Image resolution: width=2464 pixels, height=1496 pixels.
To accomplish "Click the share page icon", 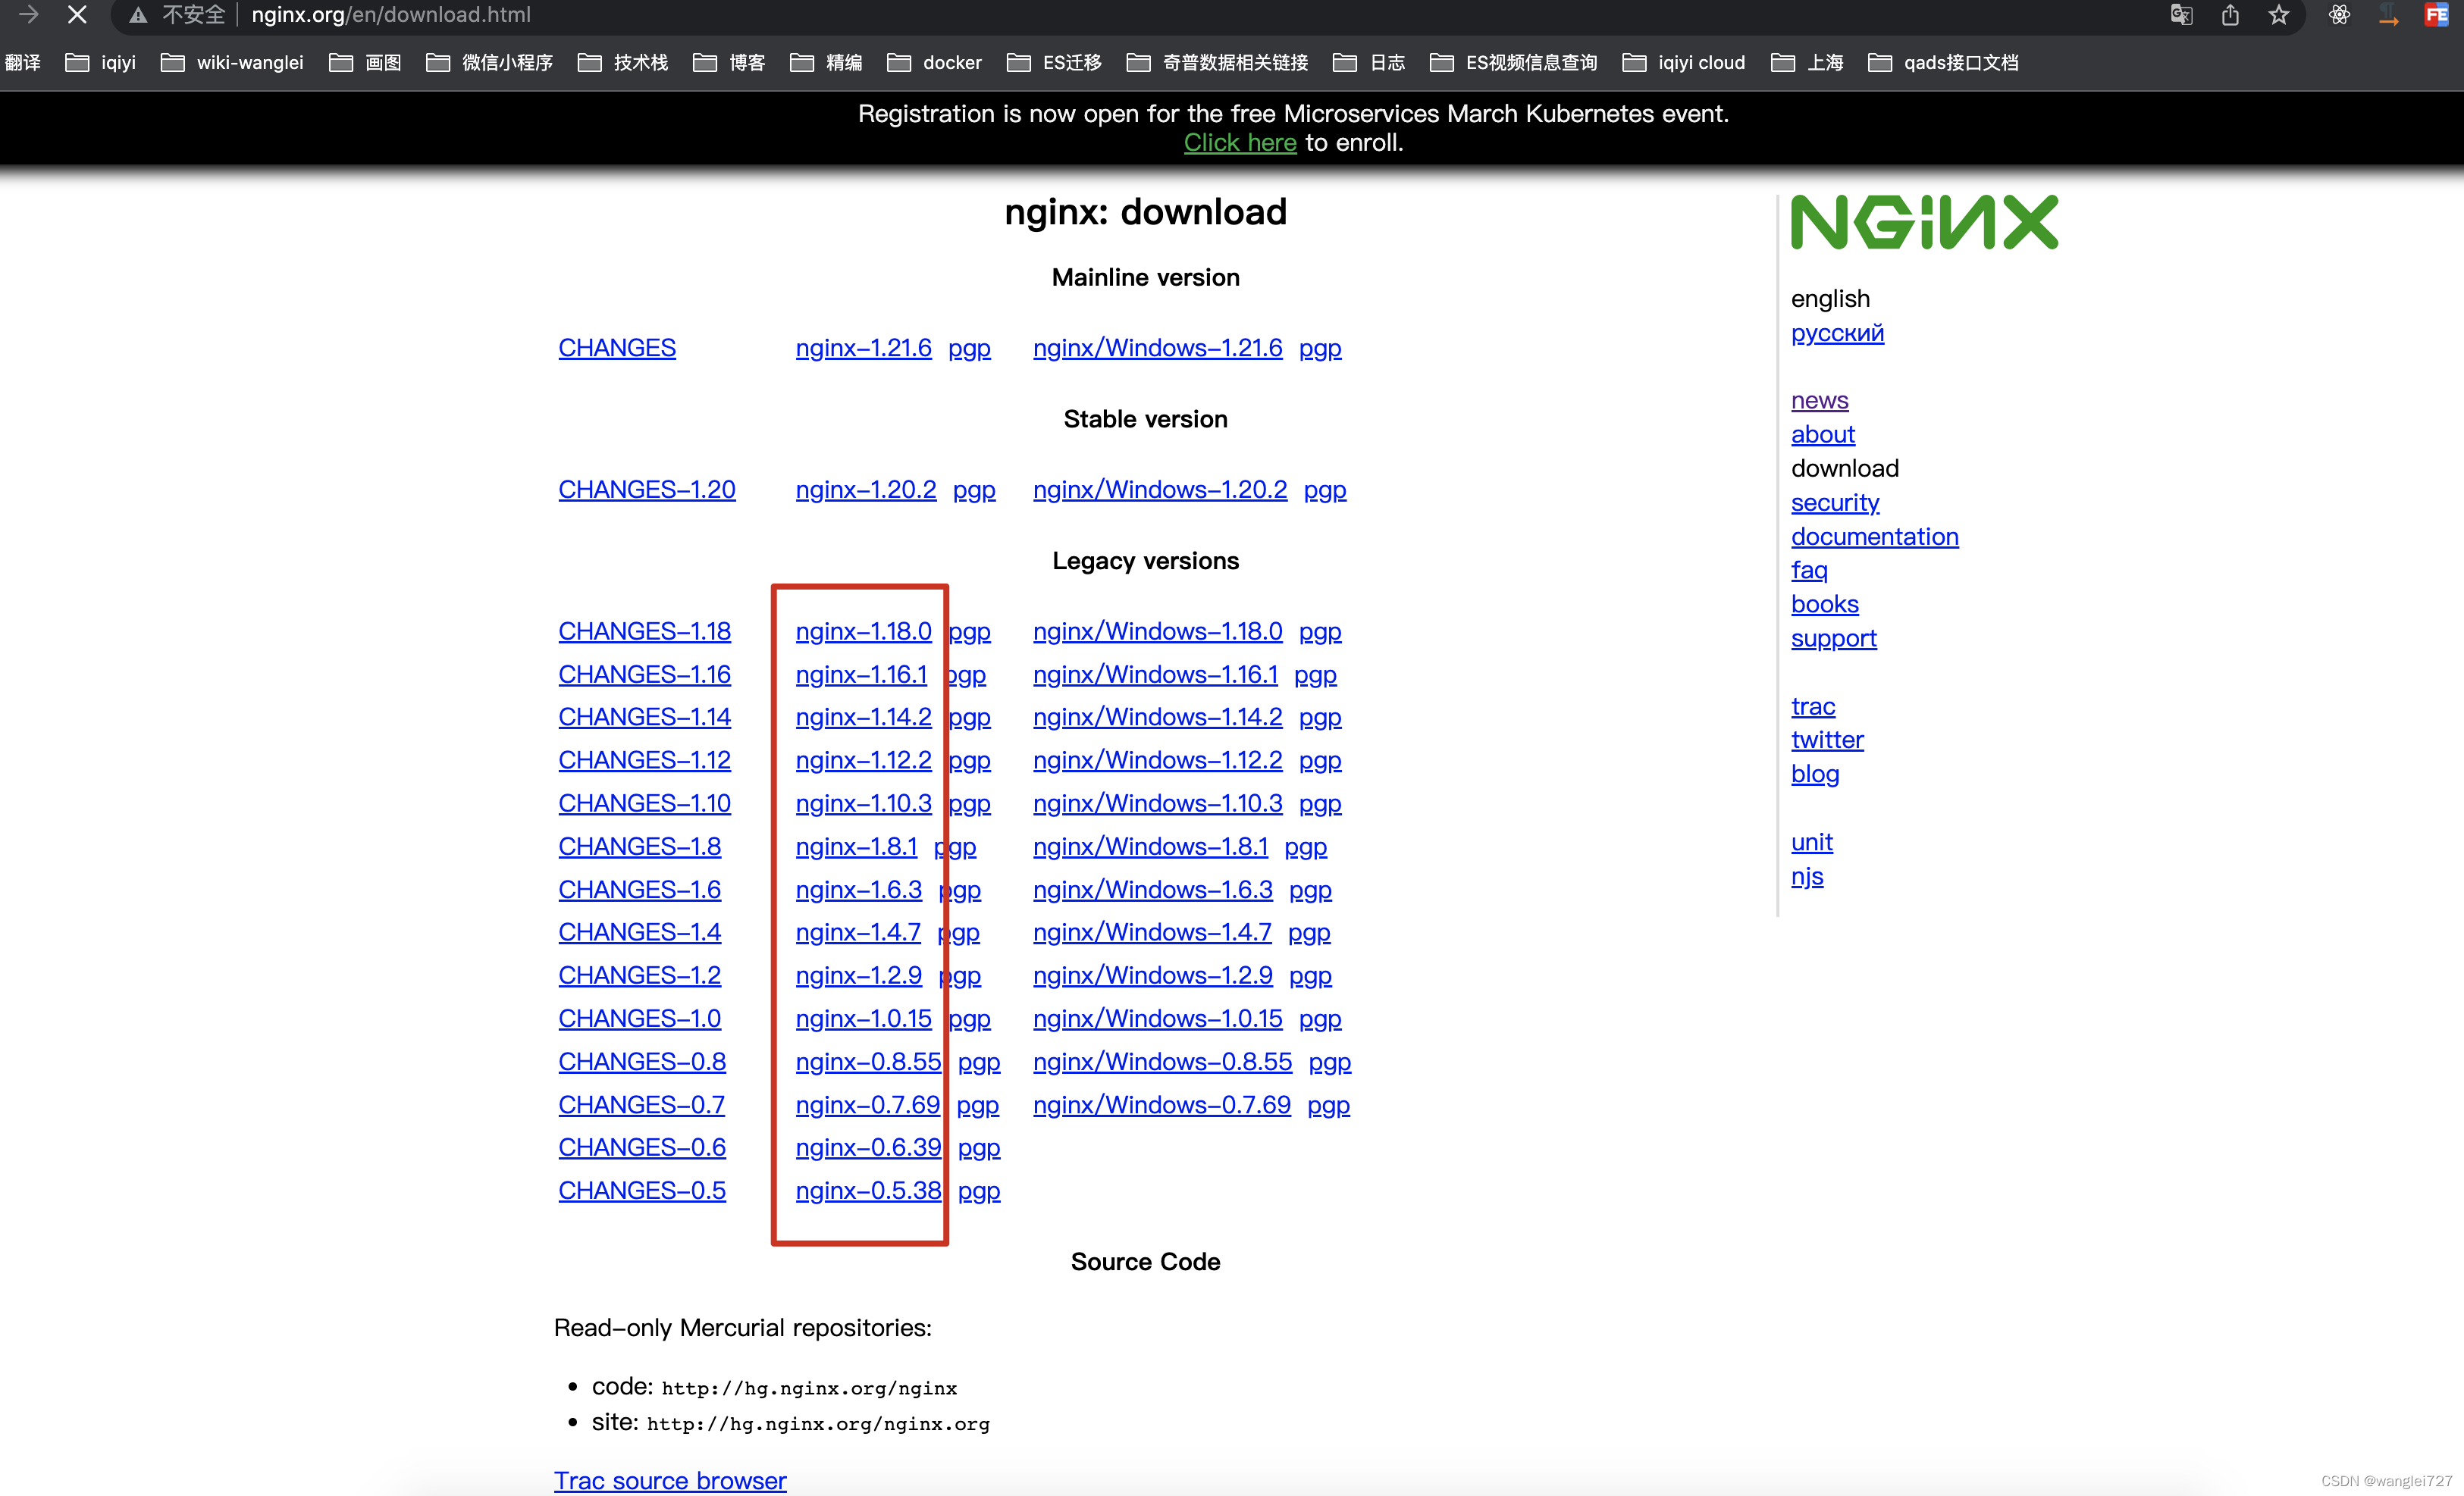I will pyautogui.click(x=2230, y=15).
